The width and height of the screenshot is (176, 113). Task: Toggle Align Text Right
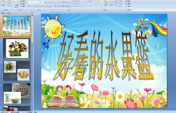(61, 6)
